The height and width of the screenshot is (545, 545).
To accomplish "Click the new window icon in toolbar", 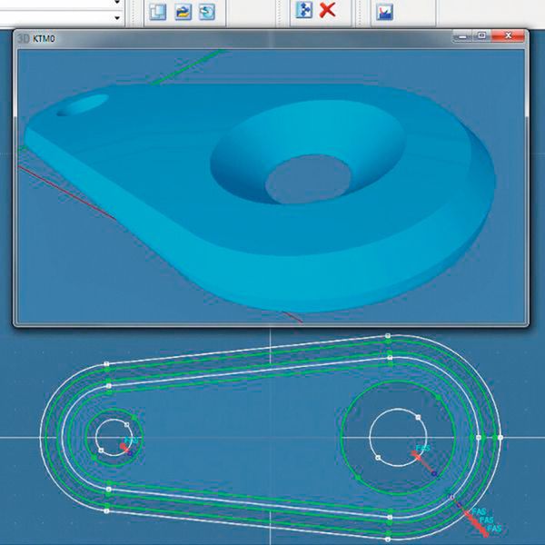I will click(158, 12).
